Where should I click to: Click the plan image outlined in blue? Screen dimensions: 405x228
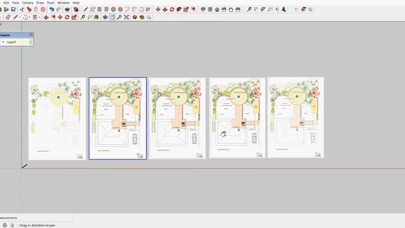(x=118, y=118)
